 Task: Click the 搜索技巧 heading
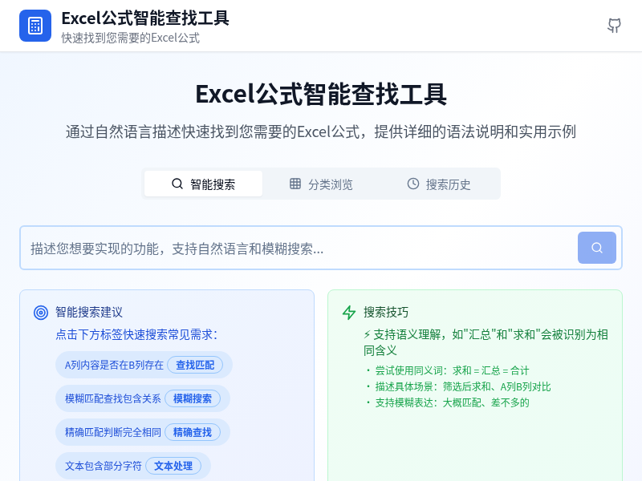[x=386, y=312]
